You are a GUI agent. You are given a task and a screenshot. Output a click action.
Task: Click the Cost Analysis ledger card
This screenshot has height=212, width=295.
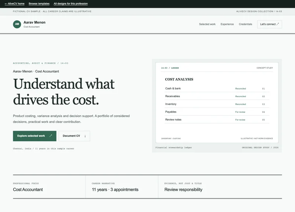[217, 103]
